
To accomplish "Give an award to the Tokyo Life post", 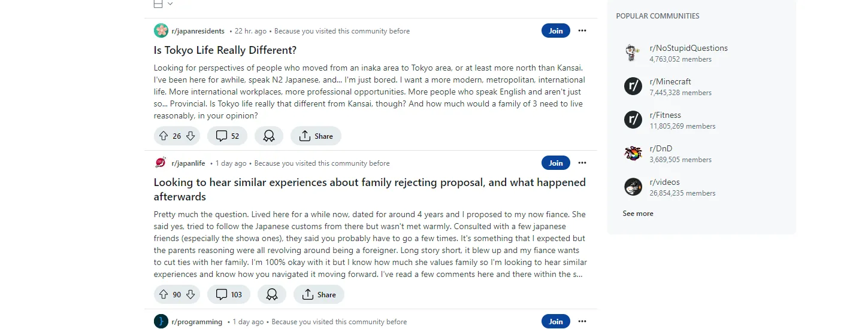I will pos(269,136).
